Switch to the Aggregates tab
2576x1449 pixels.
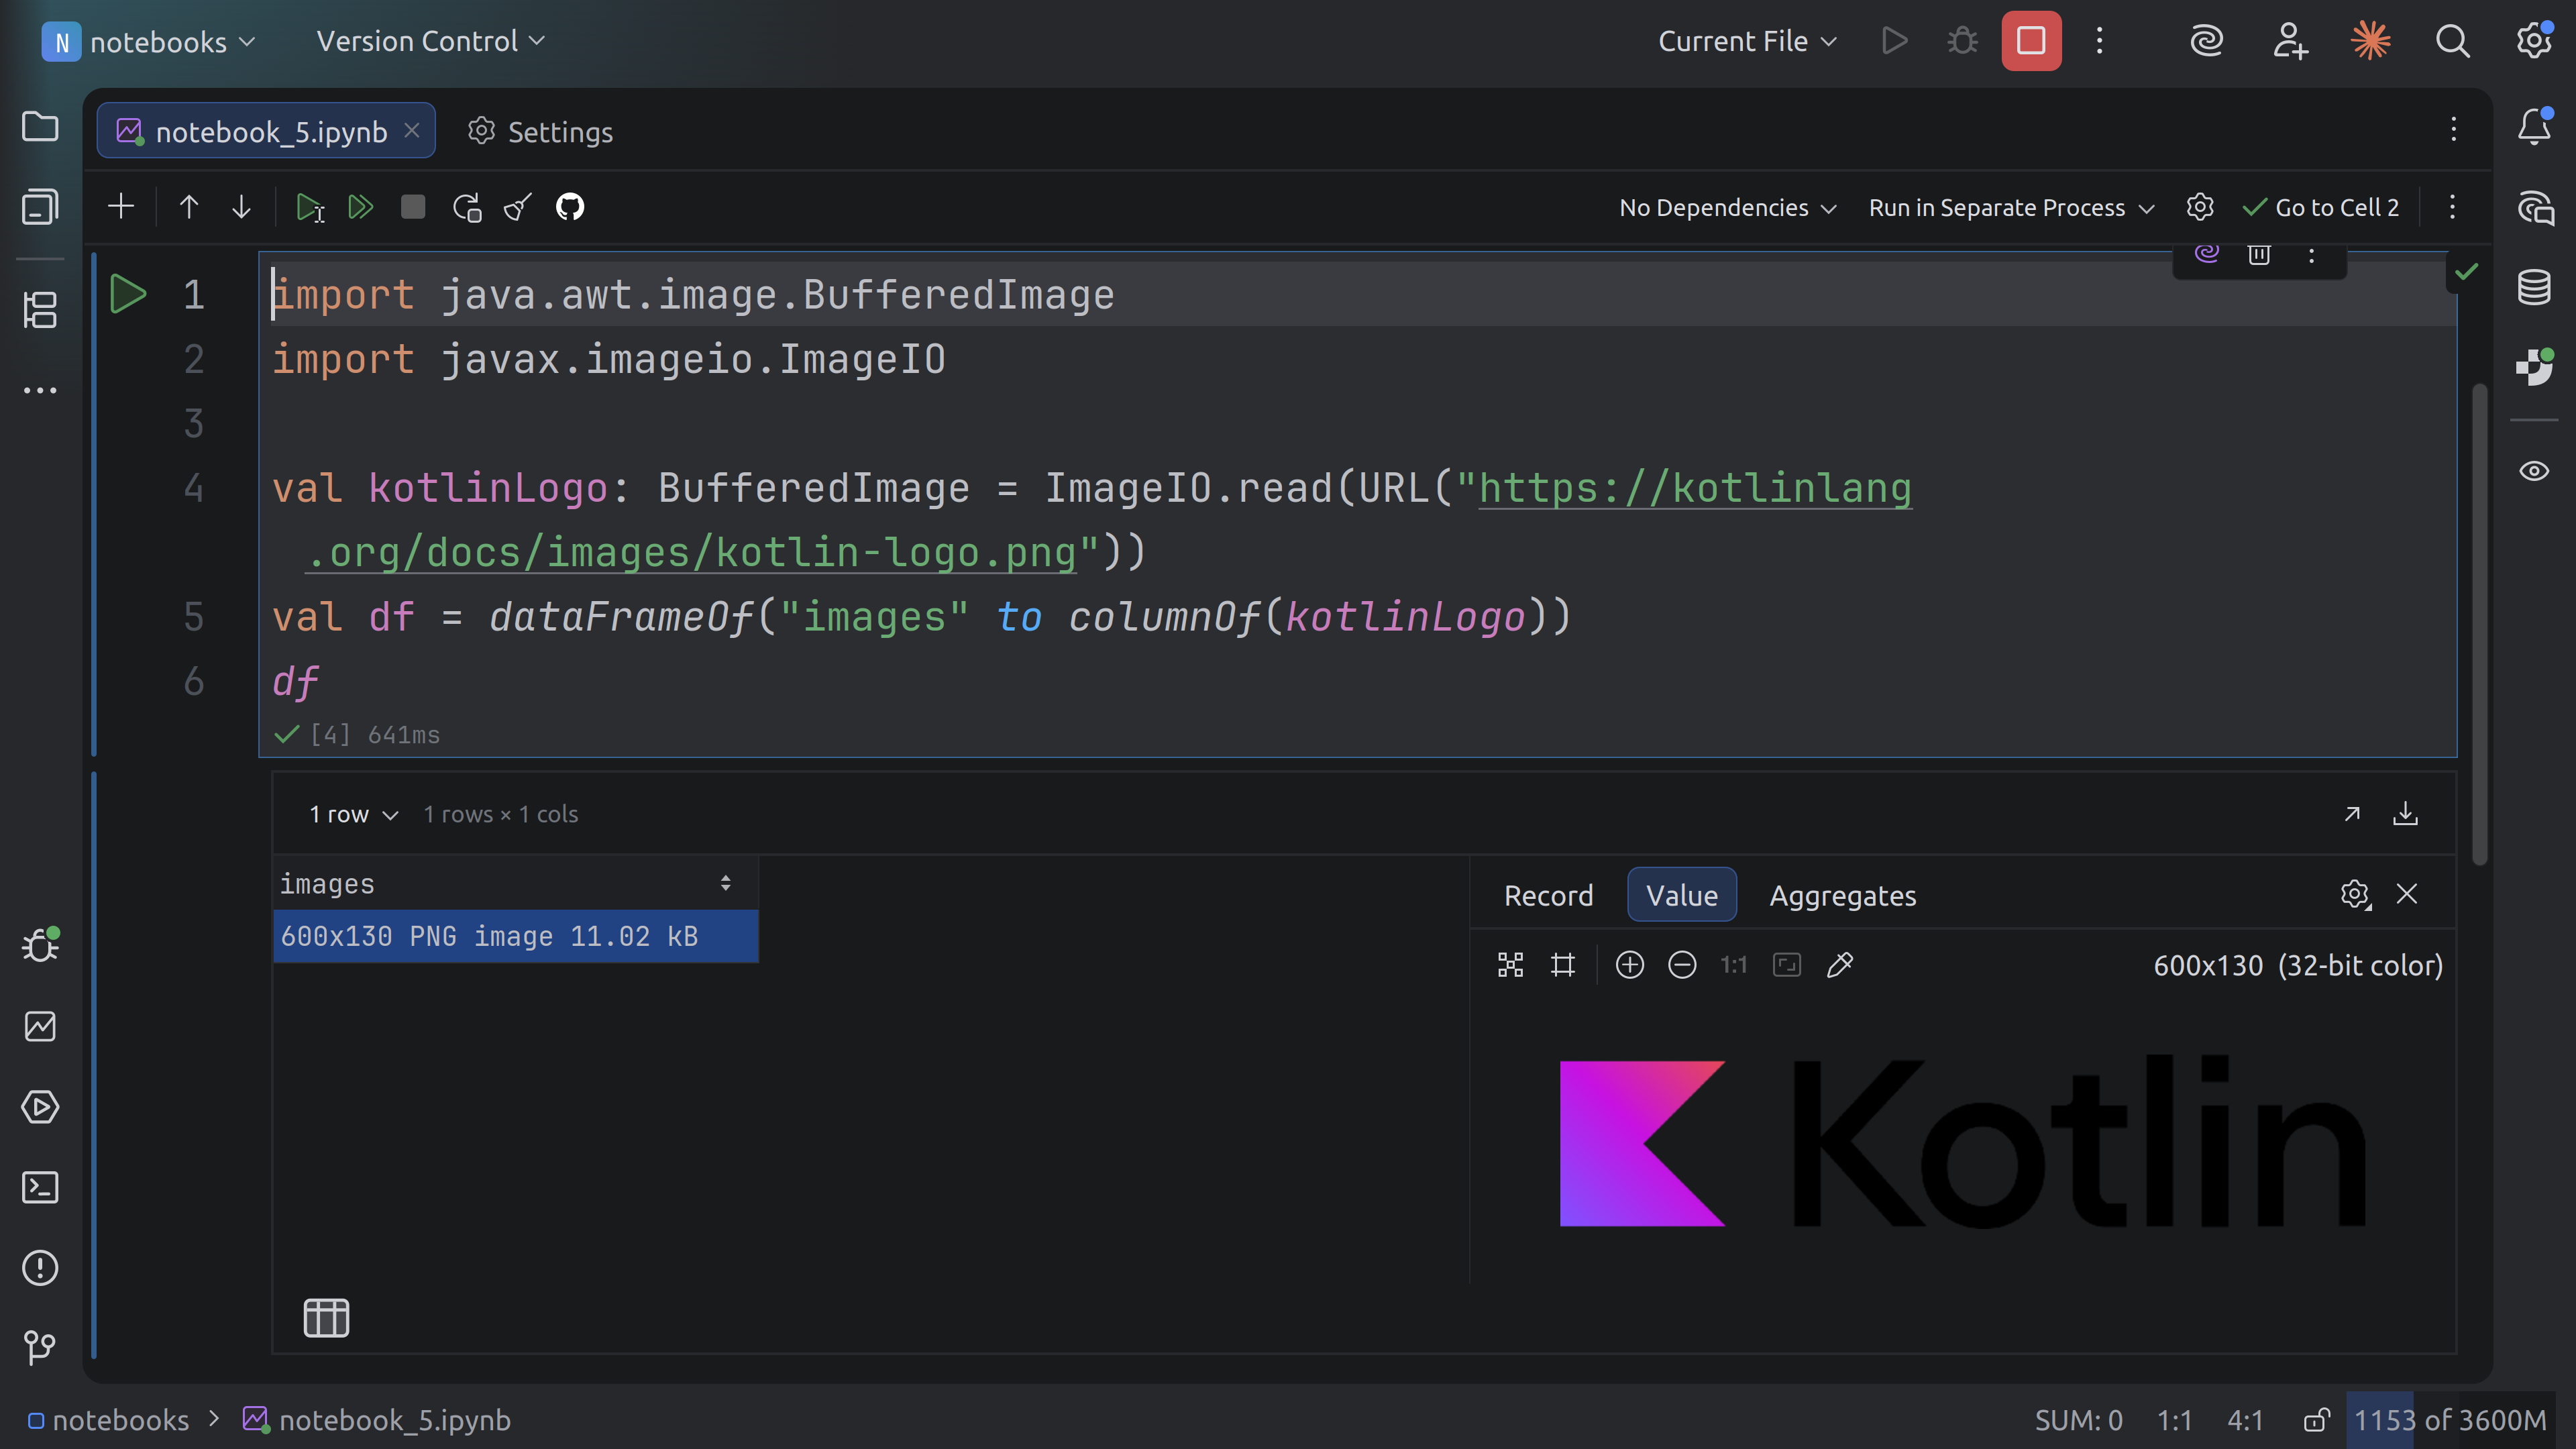pos(1842,895)
